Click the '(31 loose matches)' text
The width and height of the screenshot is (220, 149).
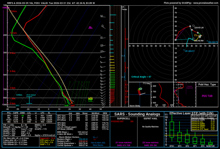click(x=124, y=143)
